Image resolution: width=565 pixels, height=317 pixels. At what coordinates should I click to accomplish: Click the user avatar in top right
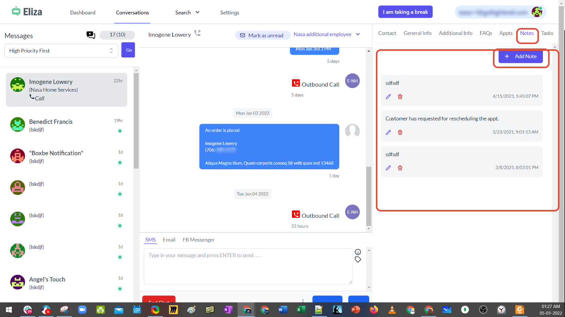tap(536, 12)
